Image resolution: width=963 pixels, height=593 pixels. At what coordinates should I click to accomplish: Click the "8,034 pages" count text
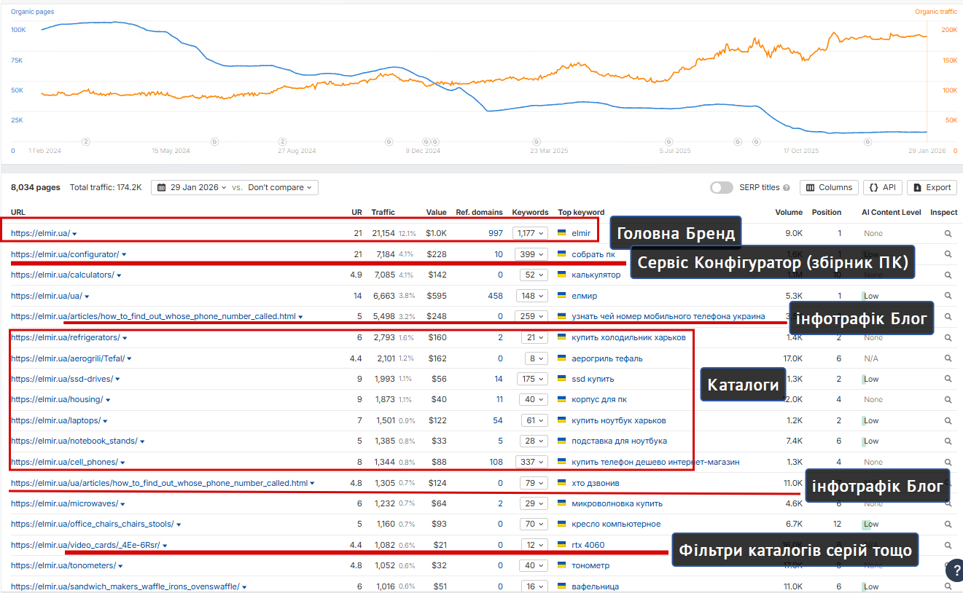pos(36,187)
